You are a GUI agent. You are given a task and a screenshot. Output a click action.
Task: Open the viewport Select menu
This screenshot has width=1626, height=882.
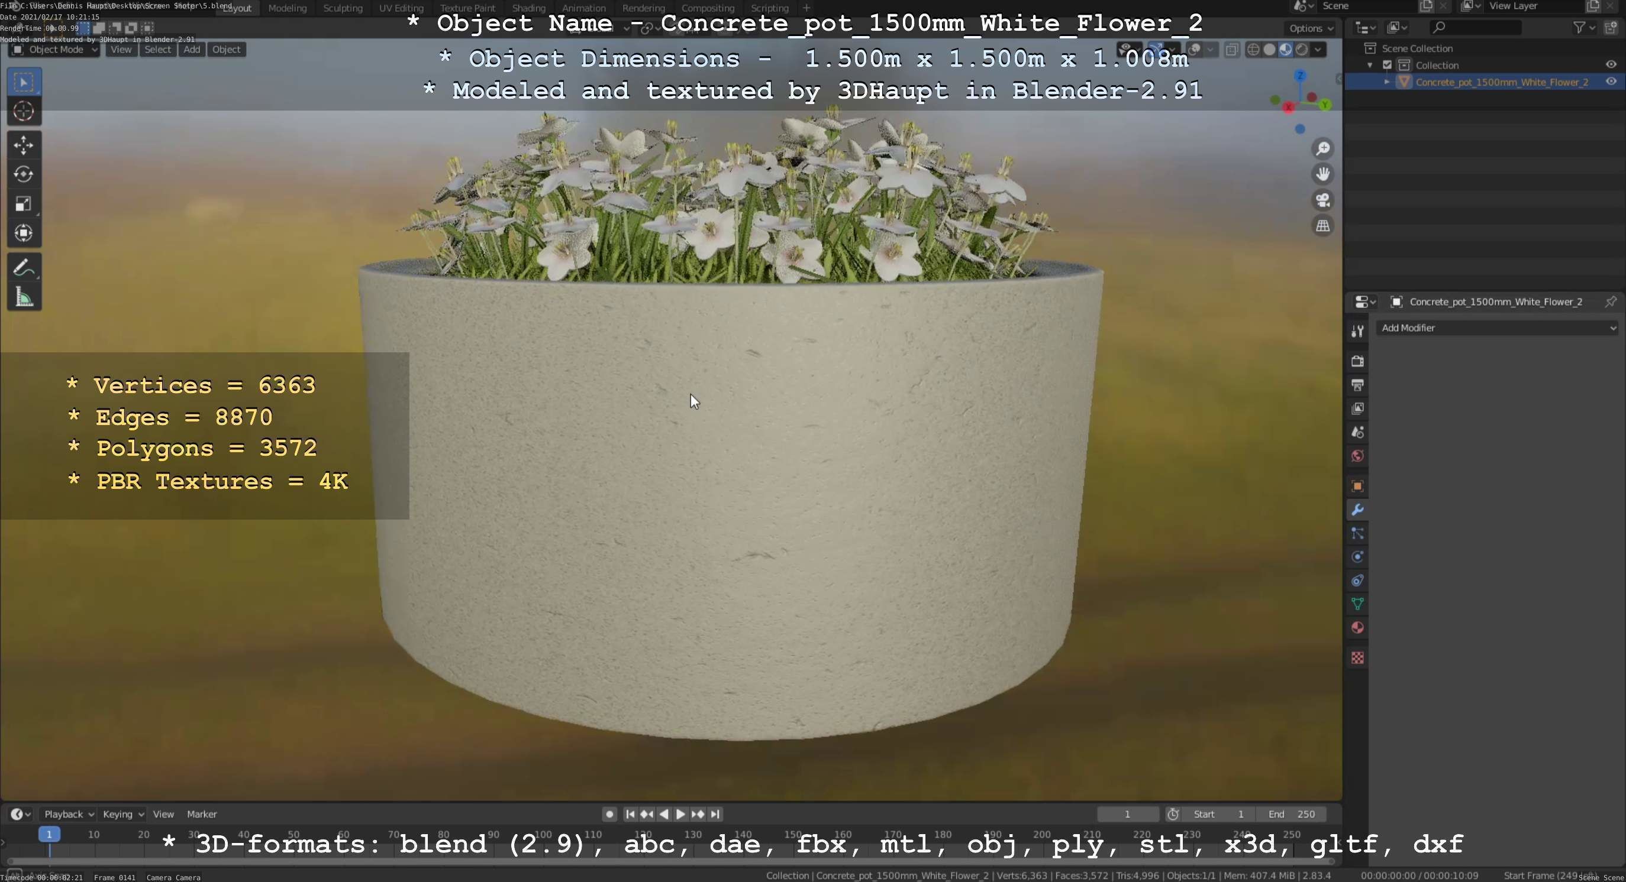pos(158,50)
